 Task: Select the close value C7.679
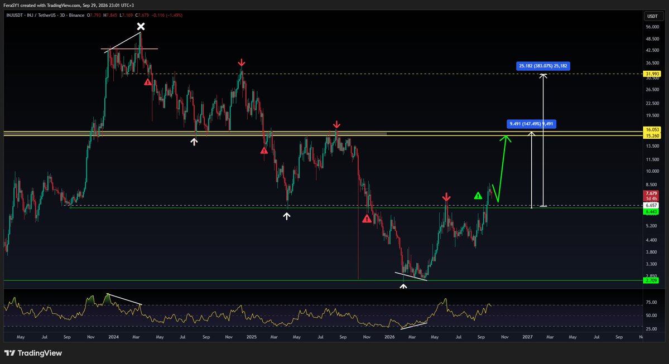tap(142, 16)
